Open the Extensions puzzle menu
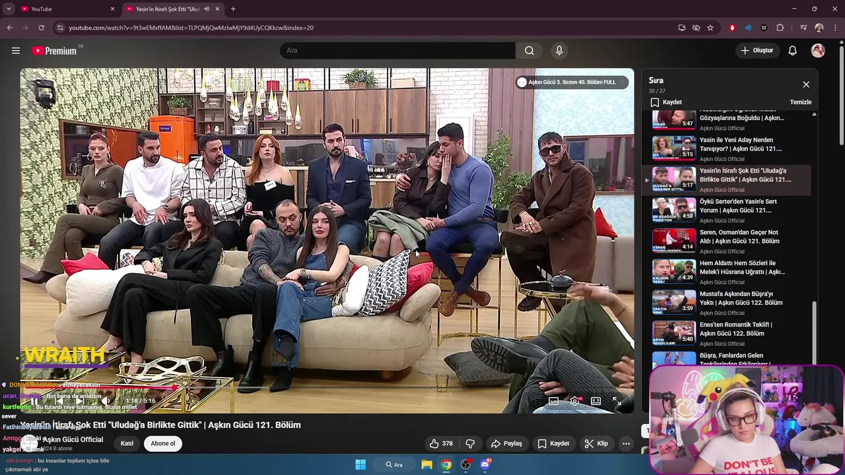 780,28
